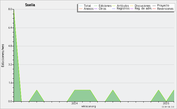Viewport: 177px width, 109px height.
Task: Click the 2025 x-axis label
Action: point(166,103)
